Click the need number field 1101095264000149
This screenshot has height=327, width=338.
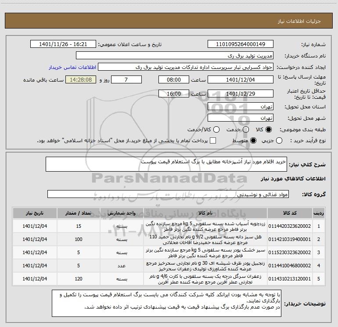241,44
